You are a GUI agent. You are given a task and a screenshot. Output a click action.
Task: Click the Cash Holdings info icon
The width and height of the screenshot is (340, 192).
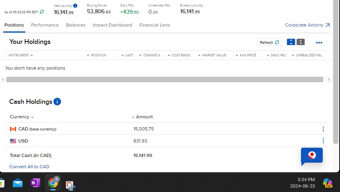click(x=57, y=101)
